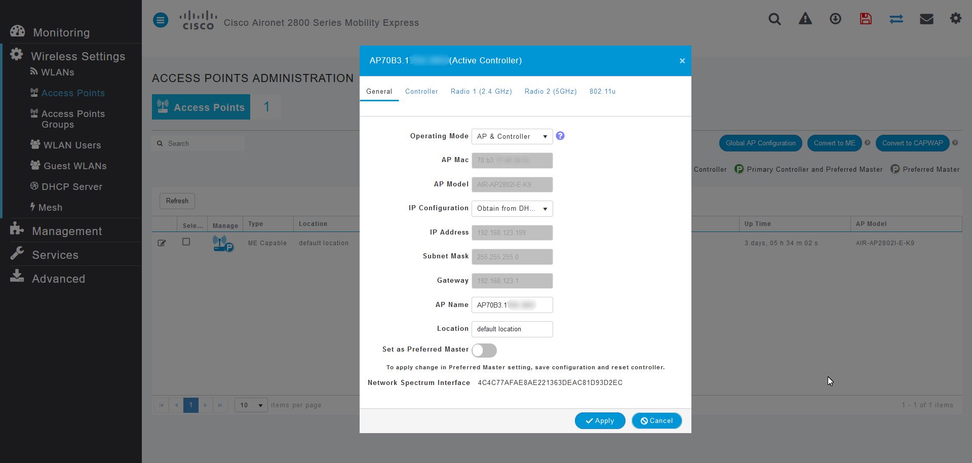Click the blue two-arrow transfer icon
Viewport: 972px width, 463px height.
coord(896,19)
